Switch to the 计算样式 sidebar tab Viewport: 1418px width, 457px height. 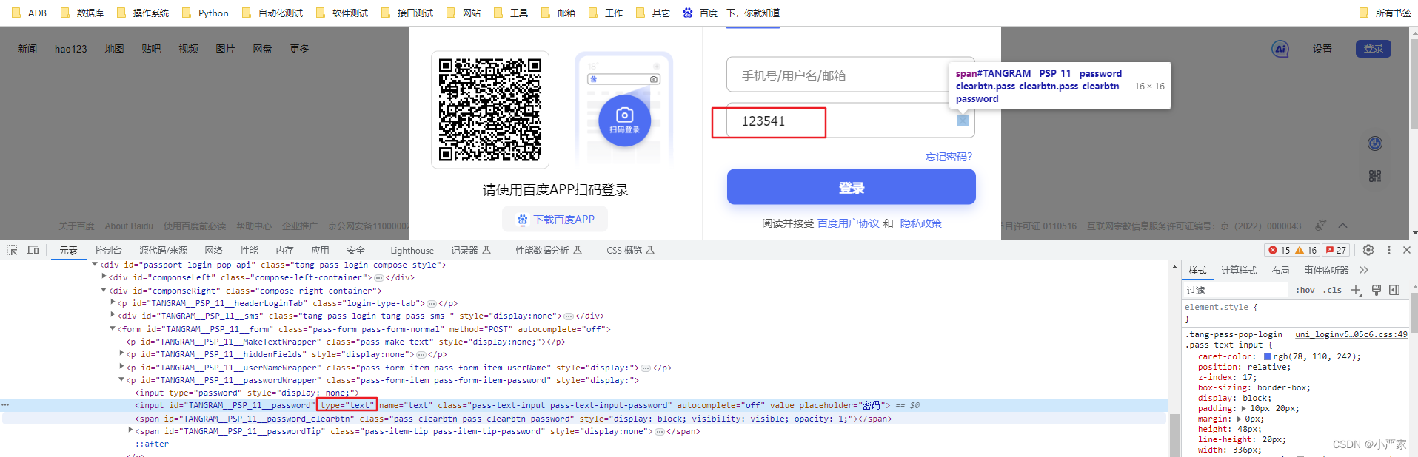point(1239,270)
